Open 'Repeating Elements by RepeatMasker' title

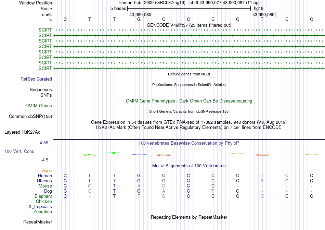click(189, 217)
